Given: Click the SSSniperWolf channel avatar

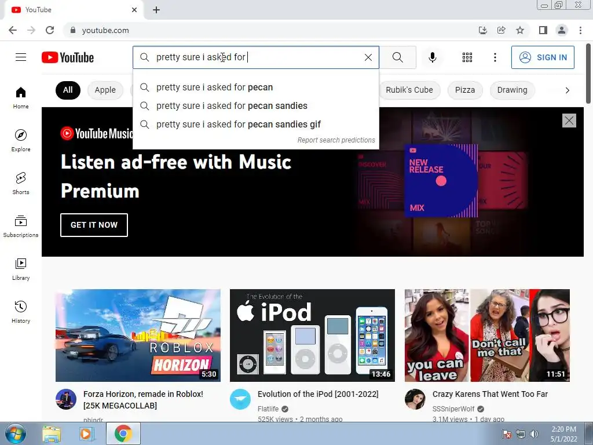Looking at the screenshot, I should 415,399.
